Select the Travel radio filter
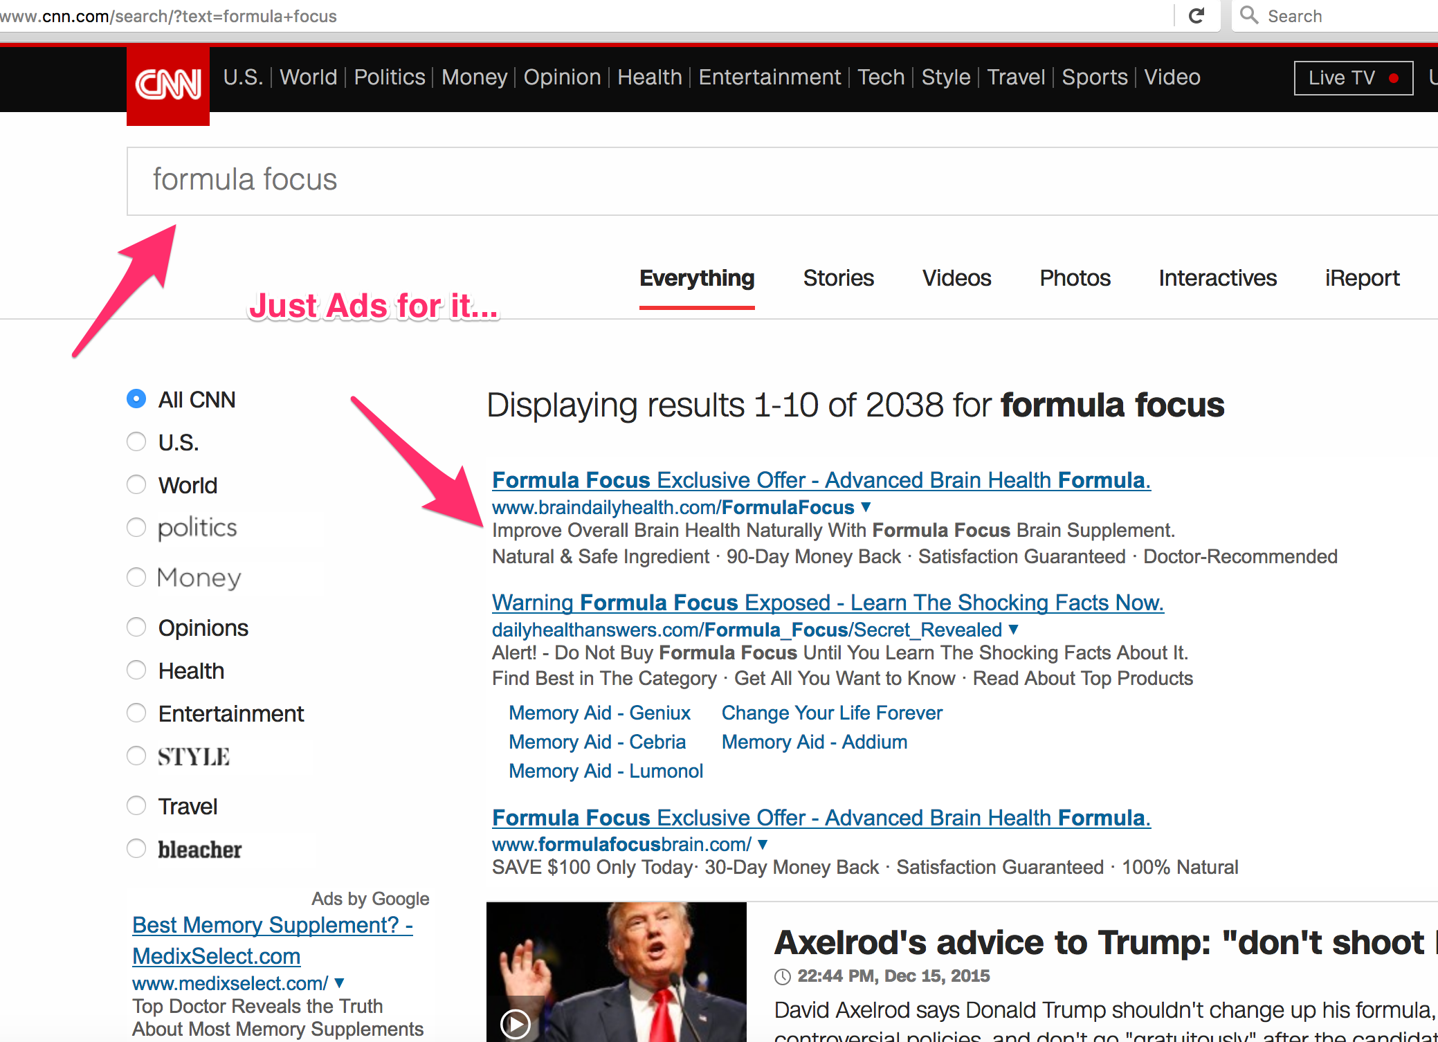The image size is (1438, 1042). click(136, 805)
